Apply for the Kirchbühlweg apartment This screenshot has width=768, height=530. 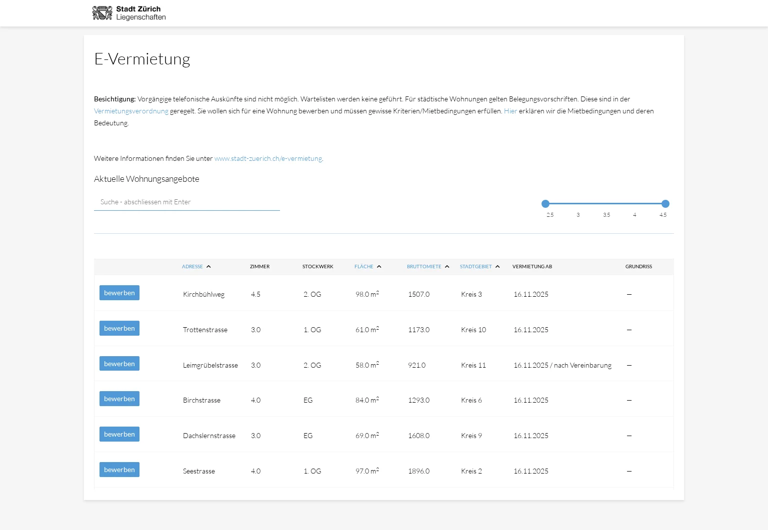click(119, 293)
